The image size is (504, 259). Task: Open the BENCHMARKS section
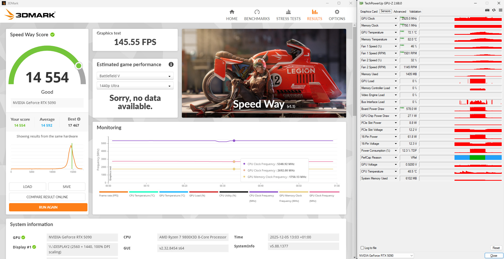click(257, 15)
